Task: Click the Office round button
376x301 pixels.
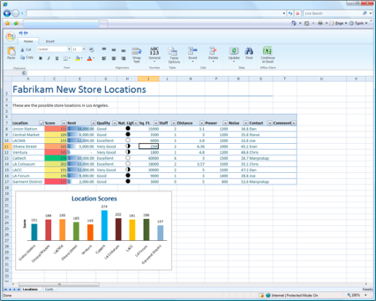Action: 11,37
